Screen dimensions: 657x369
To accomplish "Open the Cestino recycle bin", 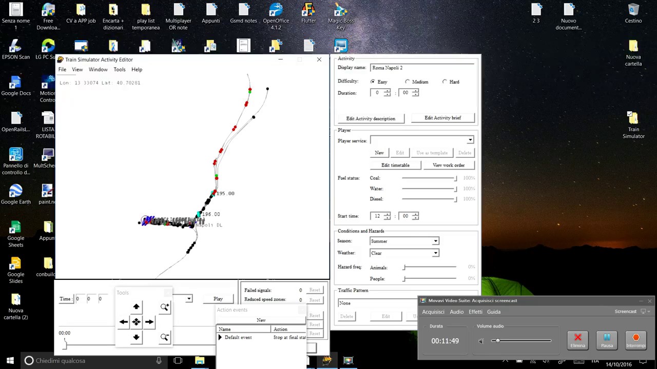I will tap(633, 13).
